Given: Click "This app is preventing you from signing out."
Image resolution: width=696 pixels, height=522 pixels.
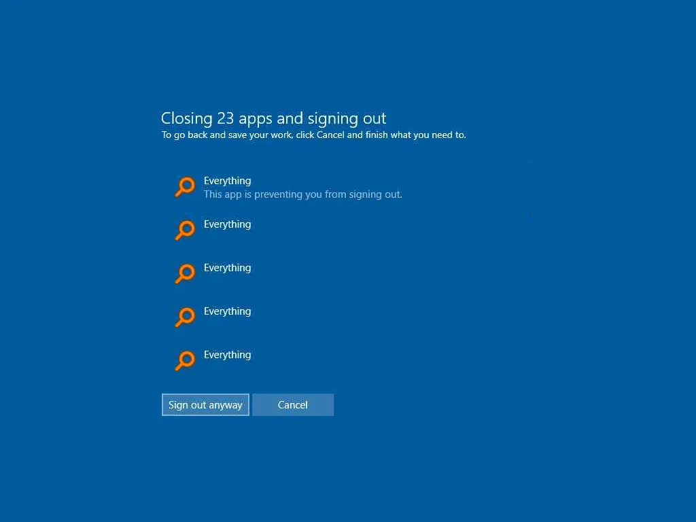Looking at the screenshot, I should coord(302,194).
